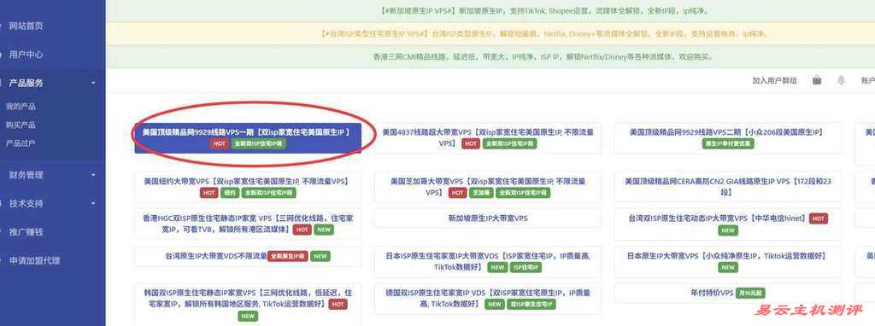The width and height of the screenshot is (875, 326).
Task: Expand the 财务管理 sidebar menu arrow
Action: pos(94,175)
